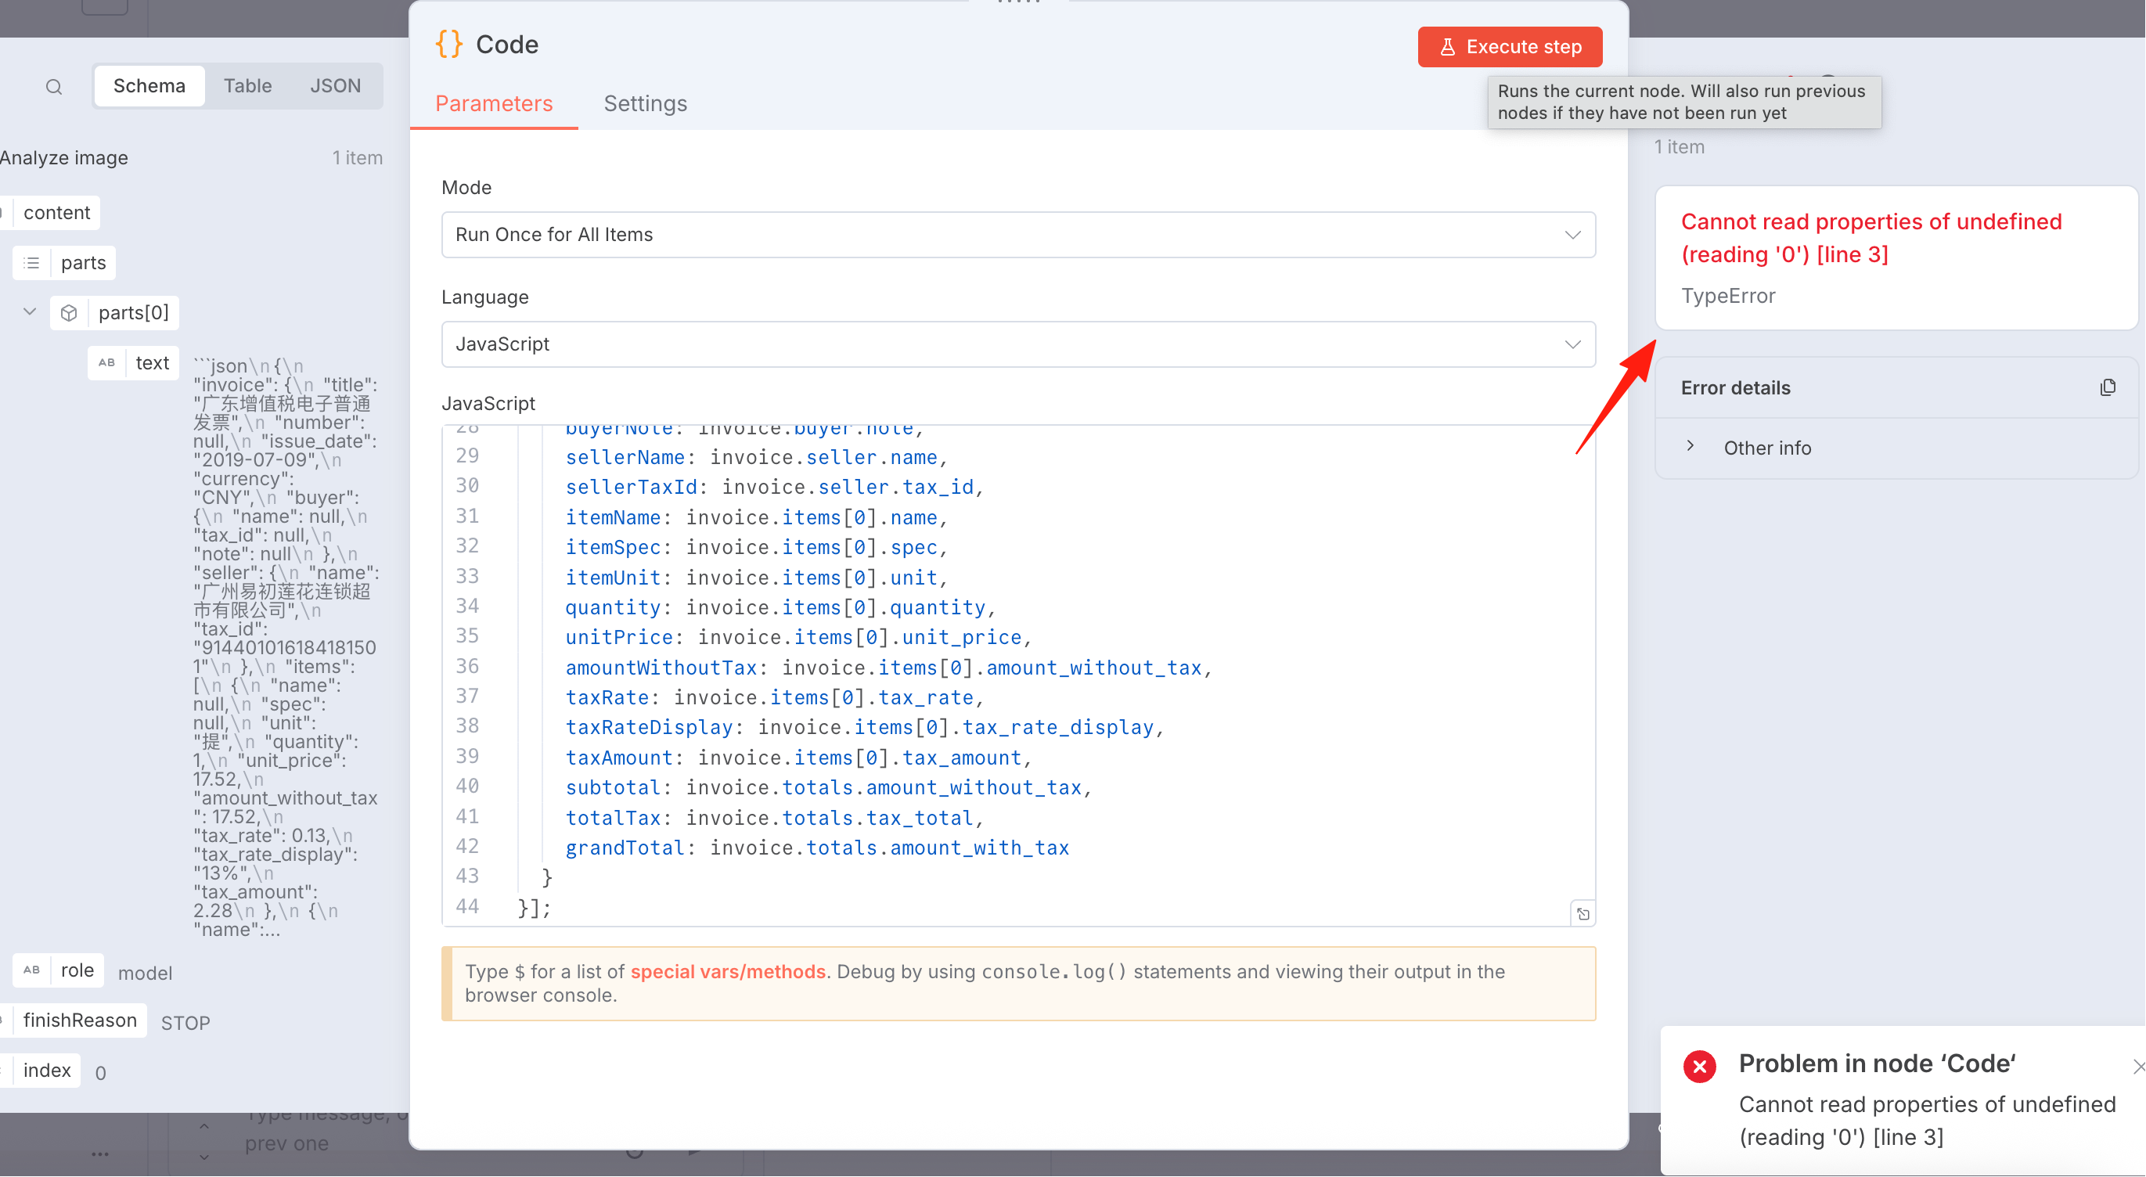Click the expand editor icon in code area

pyautogui.click(x=1582, y=914)
